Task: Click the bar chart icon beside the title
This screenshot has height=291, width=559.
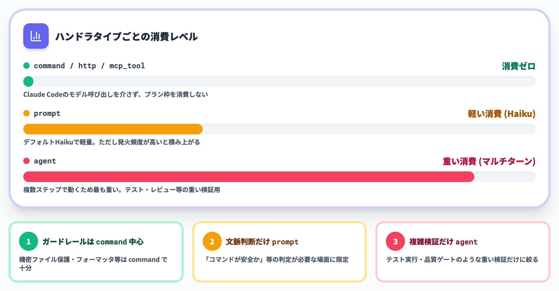Action: 36,36
